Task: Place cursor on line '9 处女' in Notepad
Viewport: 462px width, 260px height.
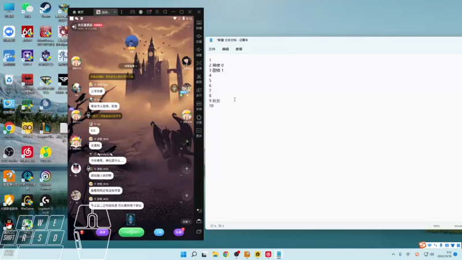Action: 214,101
